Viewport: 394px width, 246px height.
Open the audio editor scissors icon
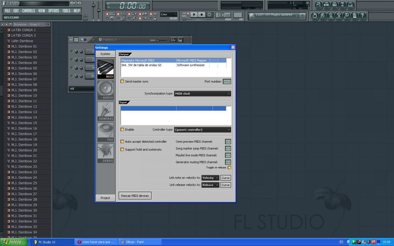(x=339, y=16)
